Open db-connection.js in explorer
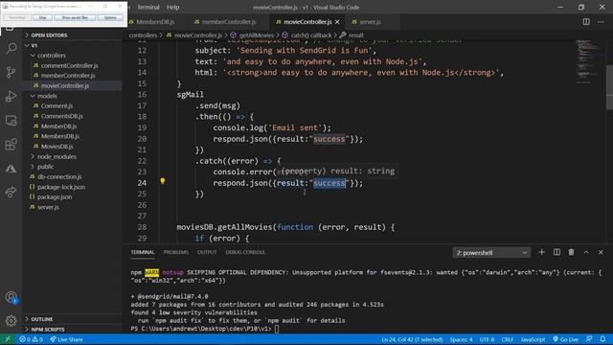 coord(59,176)
